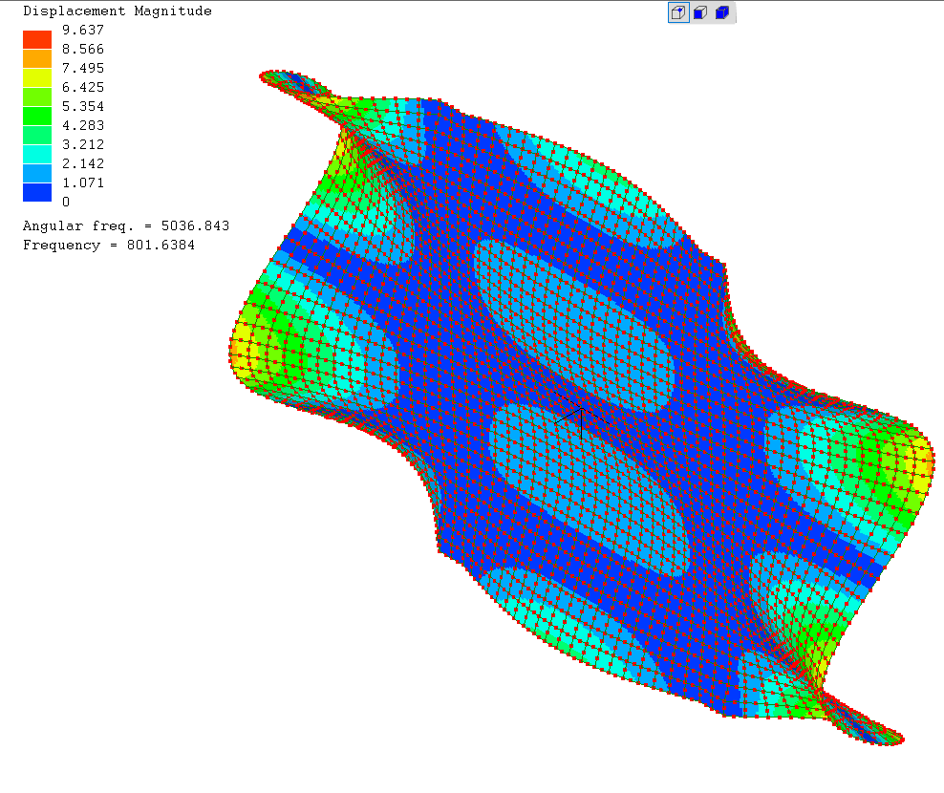Click the Angular freq. = 5036.843 text
This screenshot has height=793, width=944.
[126, 225]
